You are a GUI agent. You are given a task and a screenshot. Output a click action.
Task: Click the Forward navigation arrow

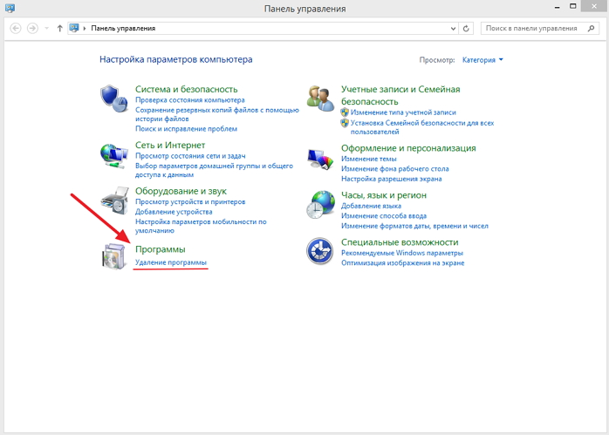coord(32,28)
